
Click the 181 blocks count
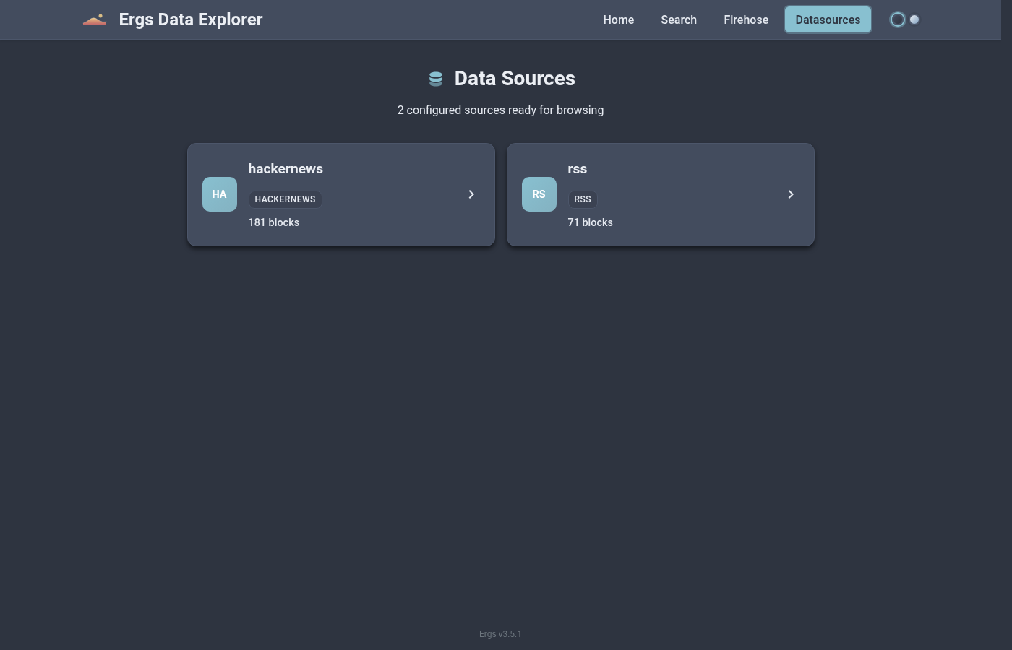click(274, 222)
